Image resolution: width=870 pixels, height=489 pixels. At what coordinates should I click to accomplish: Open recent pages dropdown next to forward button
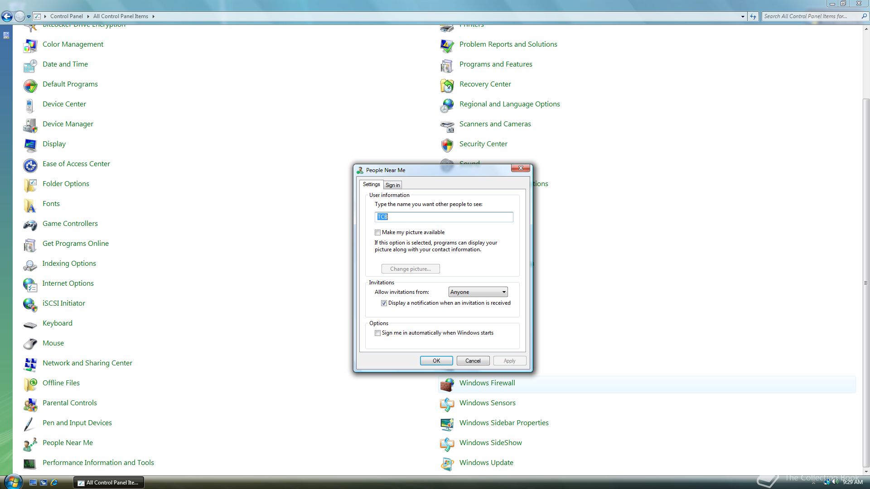(29, 16)
